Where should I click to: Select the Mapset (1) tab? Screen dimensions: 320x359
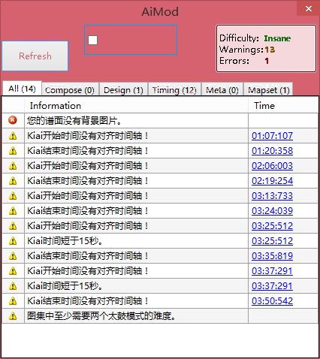[269, 90]
